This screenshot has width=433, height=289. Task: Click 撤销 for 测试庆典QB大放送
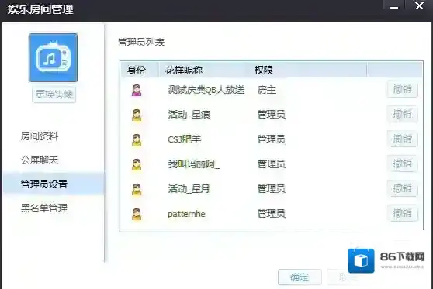pyautogui.click(x=402, y=89)
